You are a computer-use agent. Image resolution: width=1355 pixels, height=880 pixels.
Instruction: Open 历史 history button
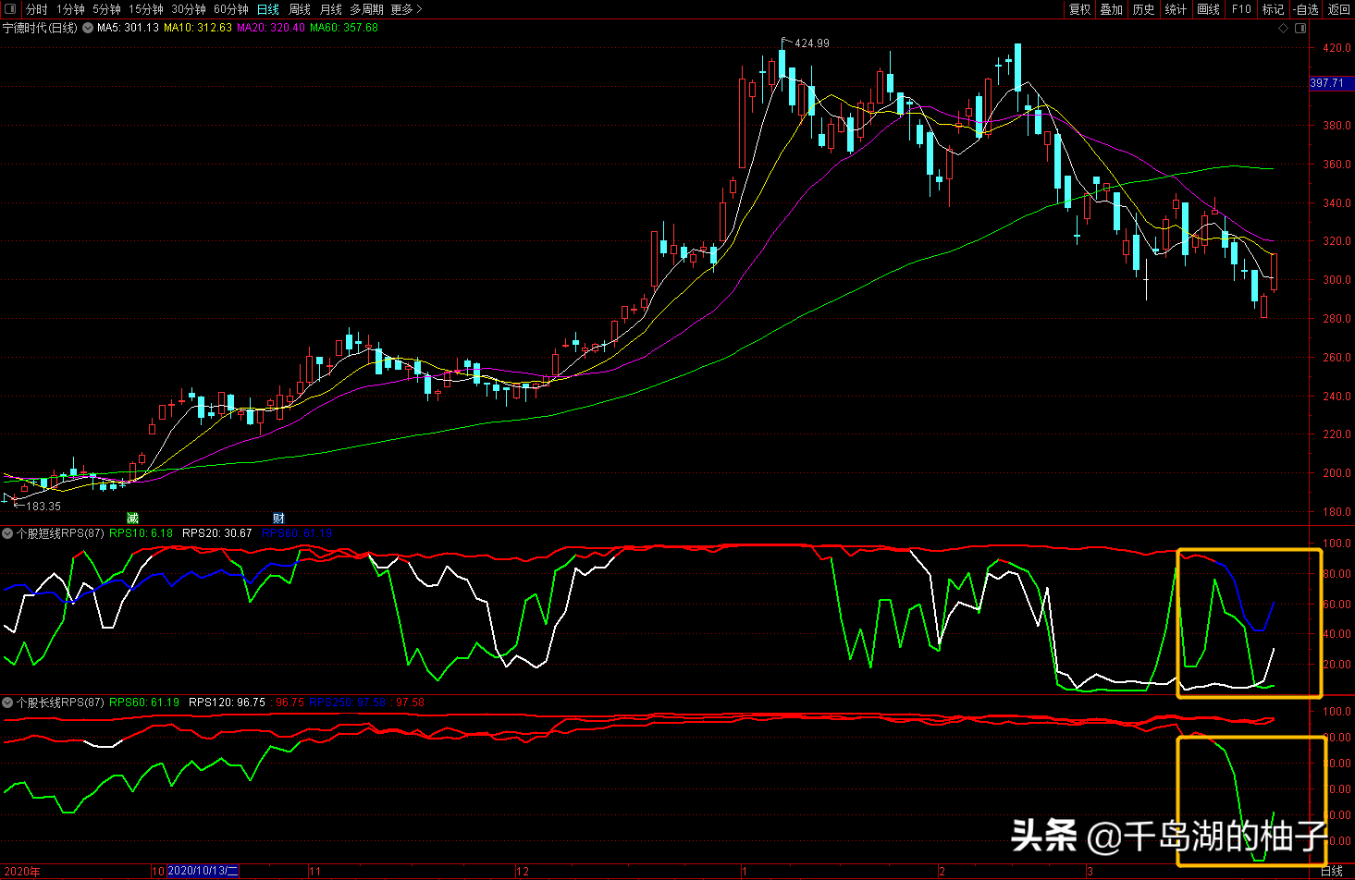point(1144,9)
